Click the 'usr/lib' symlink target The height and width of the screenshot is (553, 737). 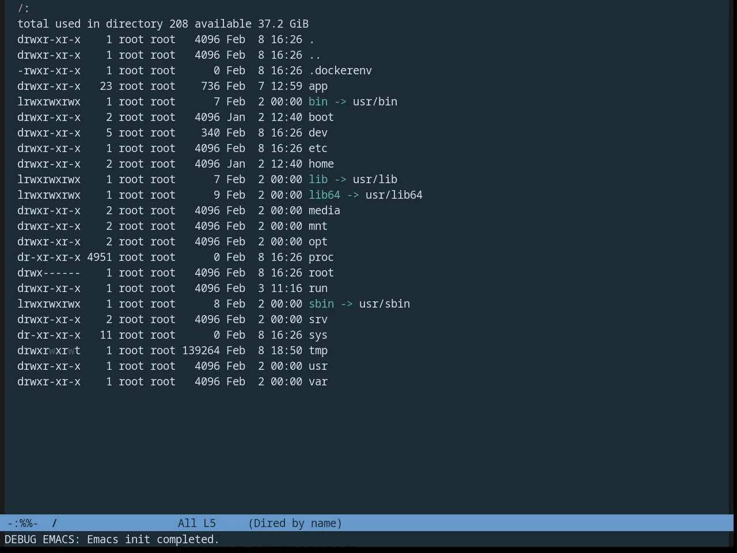tap(375, 180)
